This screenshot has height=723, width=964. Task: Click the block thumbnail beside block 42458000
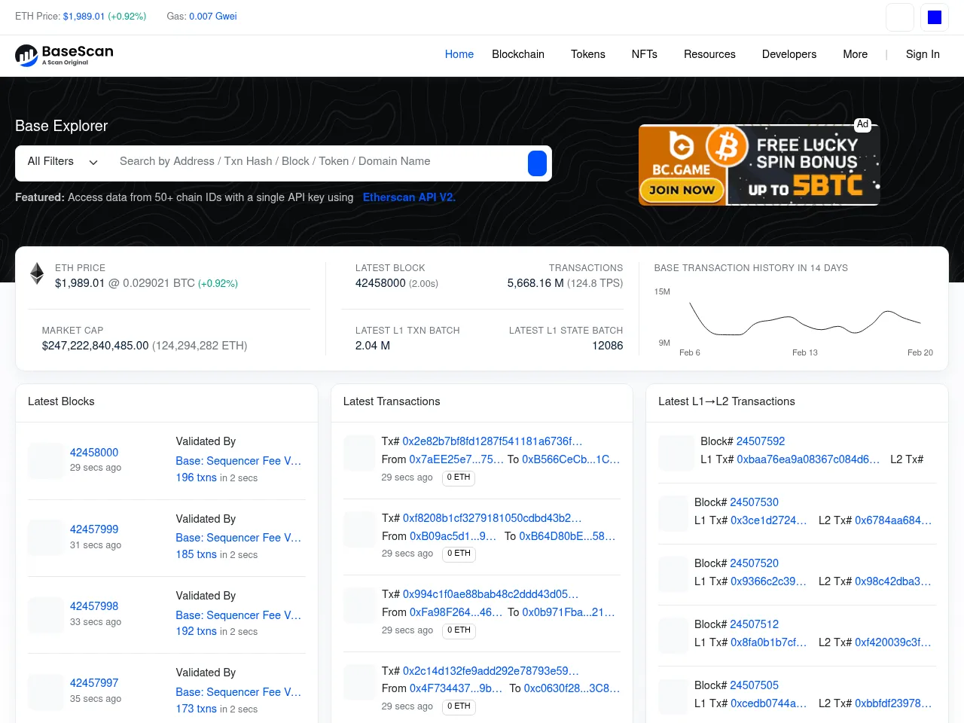[45, 460]
